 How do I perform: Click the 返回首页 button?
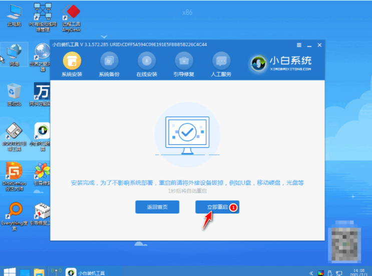pyautogui.click(x=157, y=207)
